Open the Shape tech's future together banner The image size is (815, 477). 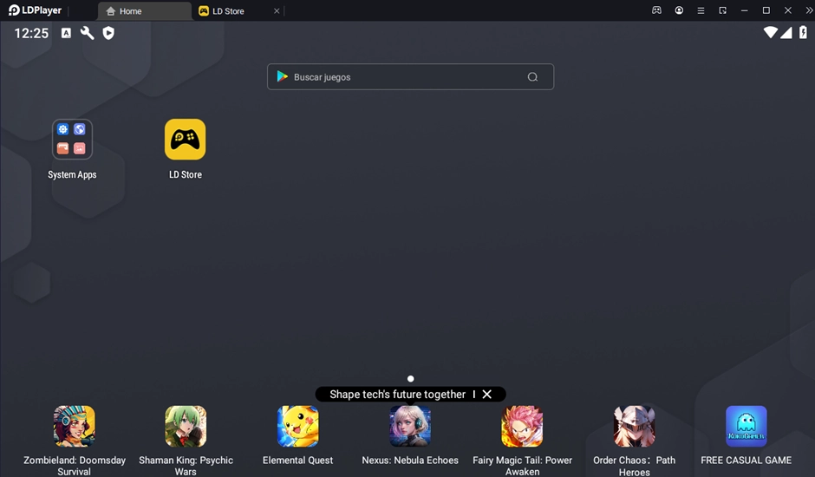tap(398, 395)
